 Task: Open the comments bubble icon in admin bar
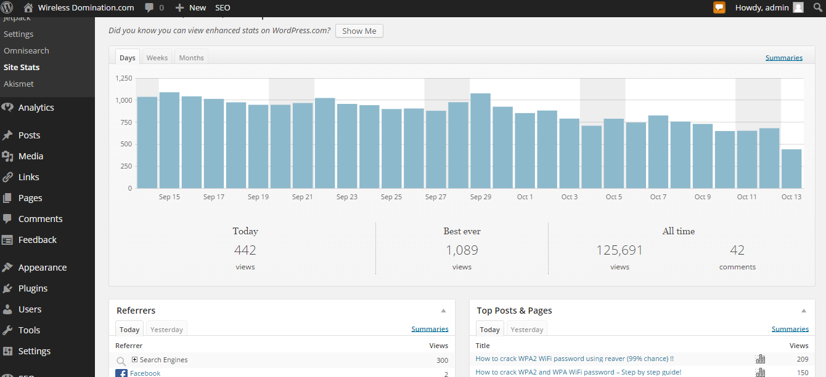click(x=150, y=8)
